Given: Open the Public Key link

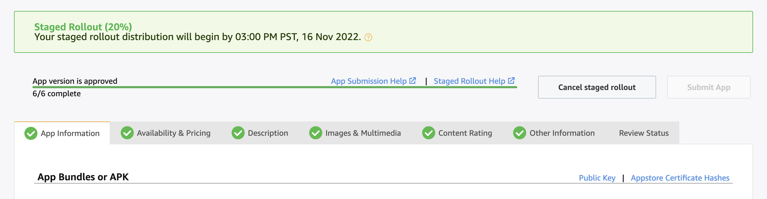Looking at the screenshot, I should [x=597, y=178].
